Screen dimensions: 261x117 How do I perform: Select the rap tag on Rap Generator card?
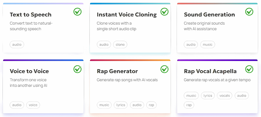[x=151, y=105]
